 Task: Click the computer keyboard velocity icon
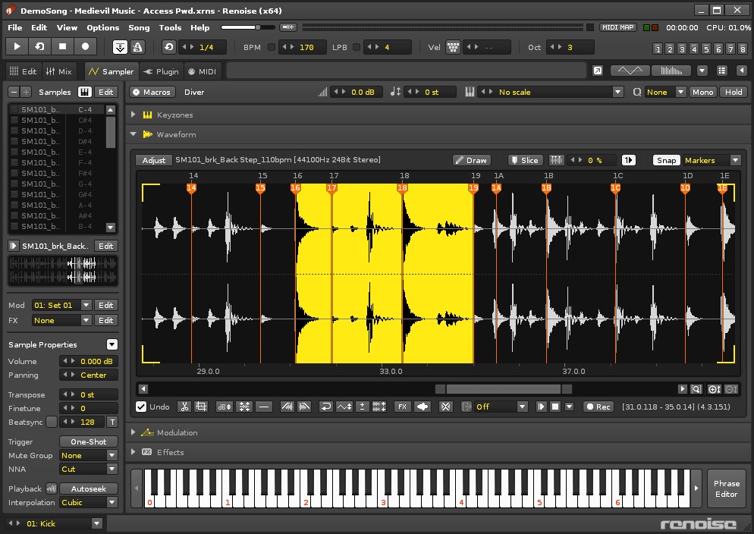point(453,47)
